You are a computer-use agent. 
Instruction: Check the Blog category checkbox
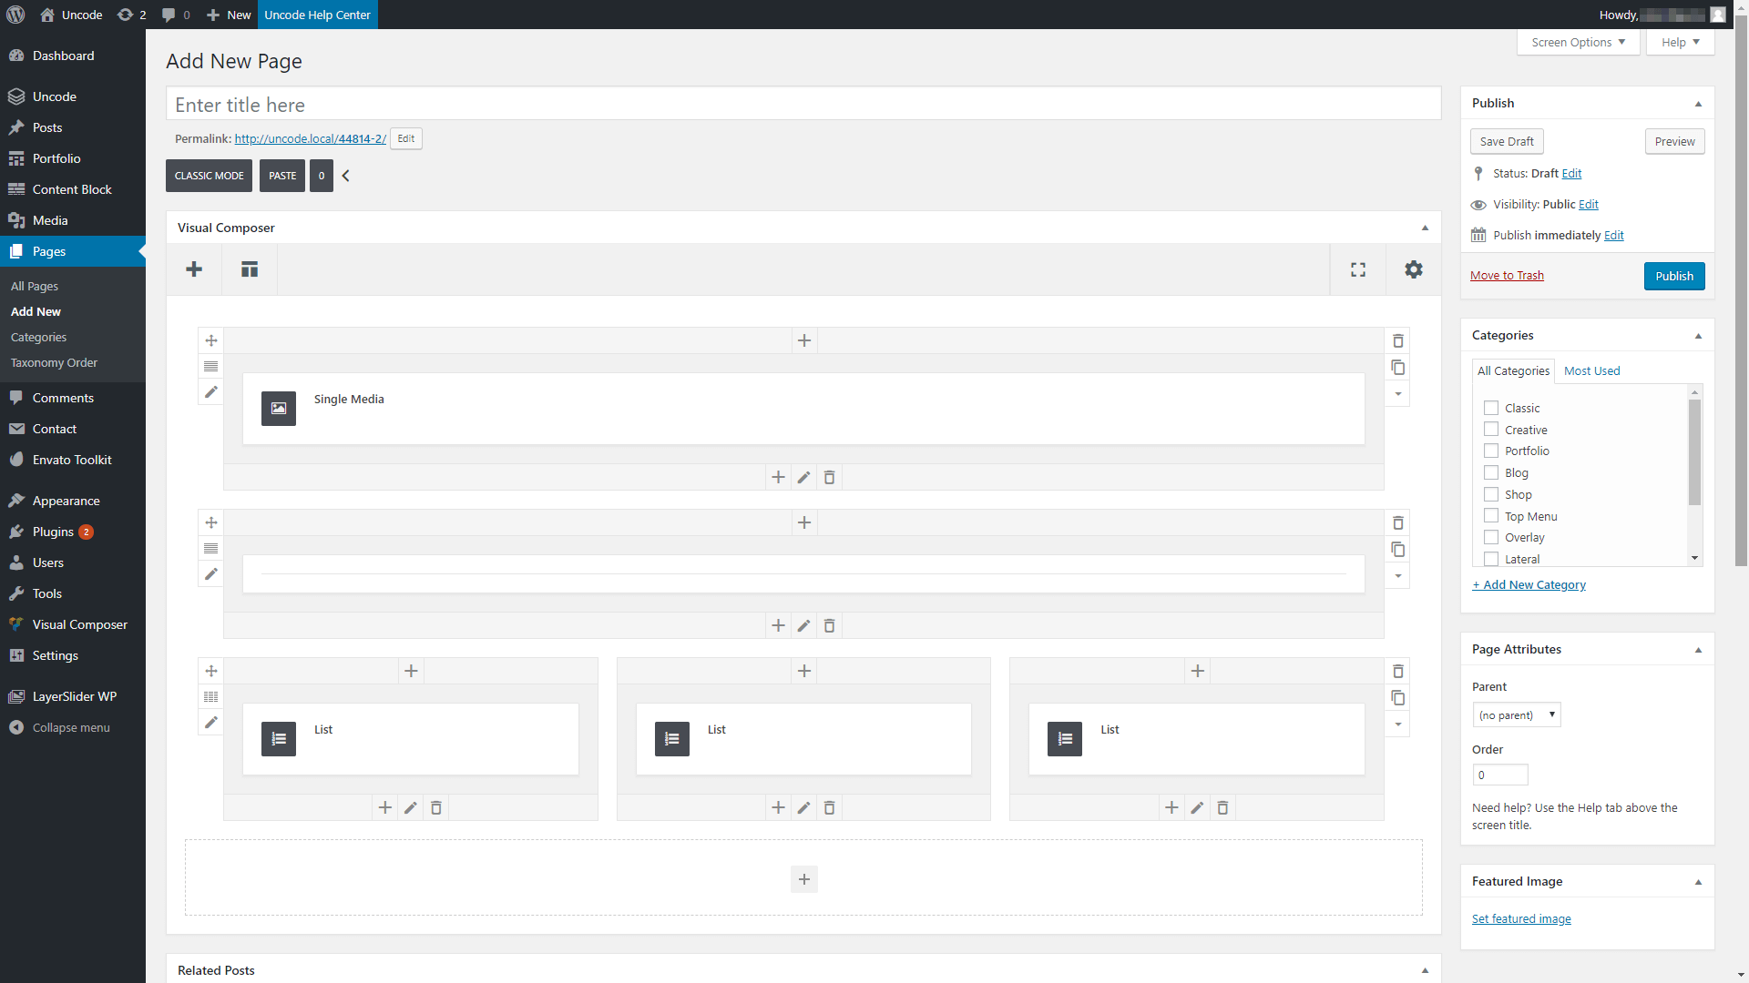pos(1490,471)
